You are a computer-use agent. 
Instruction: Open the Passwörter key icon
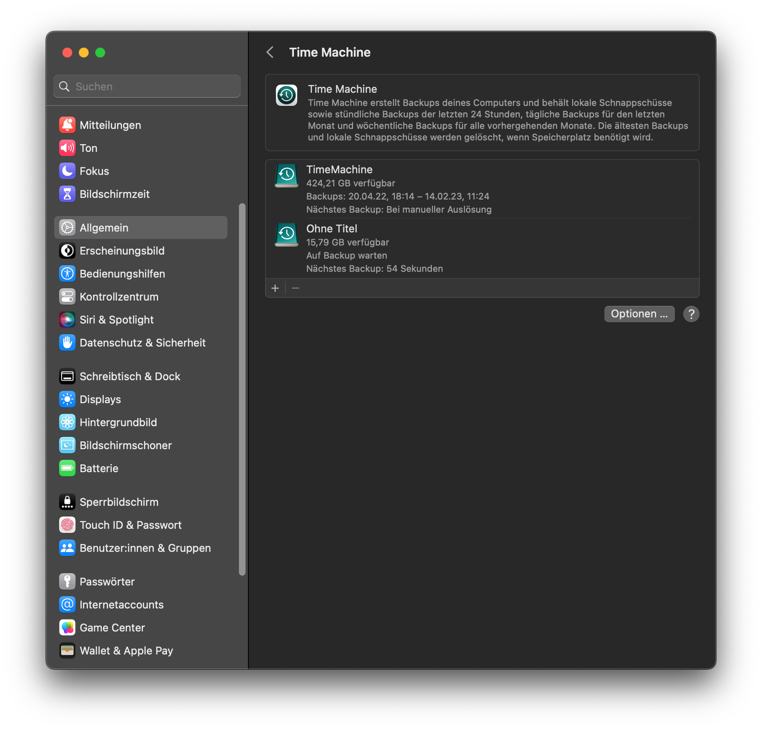67,582
